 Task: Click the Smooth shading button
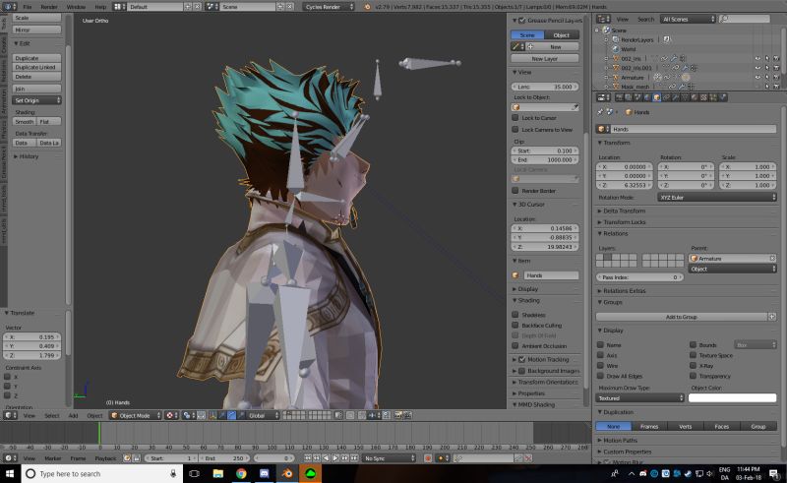click(x=24, y=122)
